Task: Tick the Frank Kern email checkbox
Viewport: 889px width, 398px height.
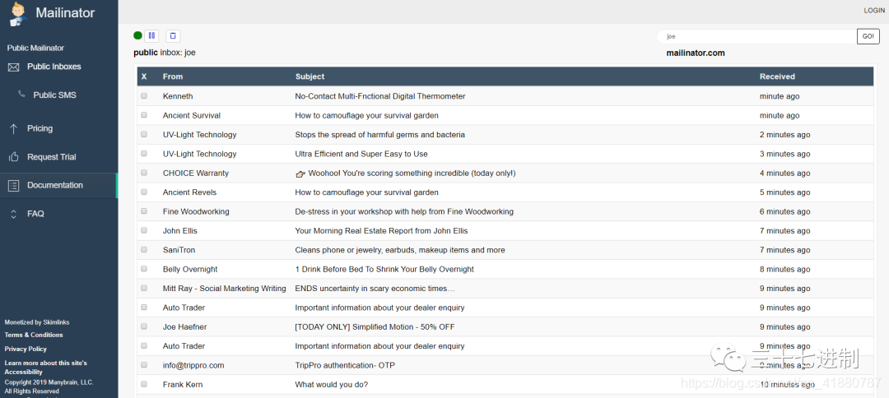Action: tap(144, 384)
